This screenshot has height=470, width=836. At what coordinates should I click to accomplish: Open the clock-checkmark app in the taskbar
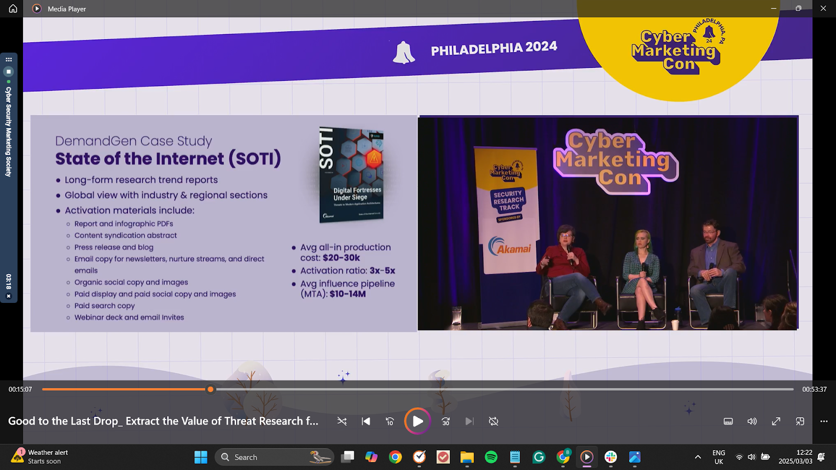420,457
